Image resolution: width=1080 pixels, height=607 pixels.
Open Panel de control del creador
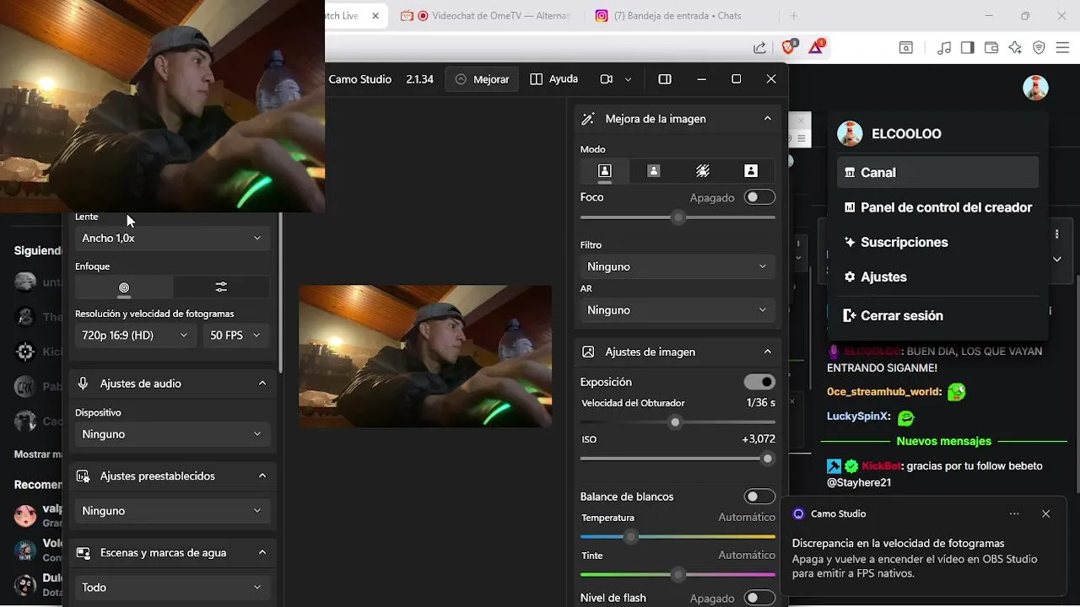937,207
